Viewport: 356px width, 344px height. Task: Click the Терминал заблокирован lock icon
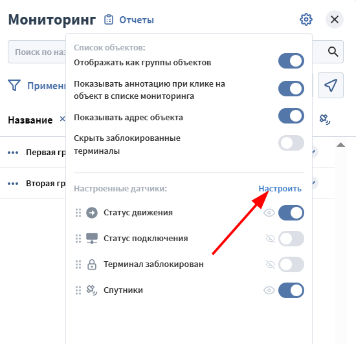(x=92, y=264)
